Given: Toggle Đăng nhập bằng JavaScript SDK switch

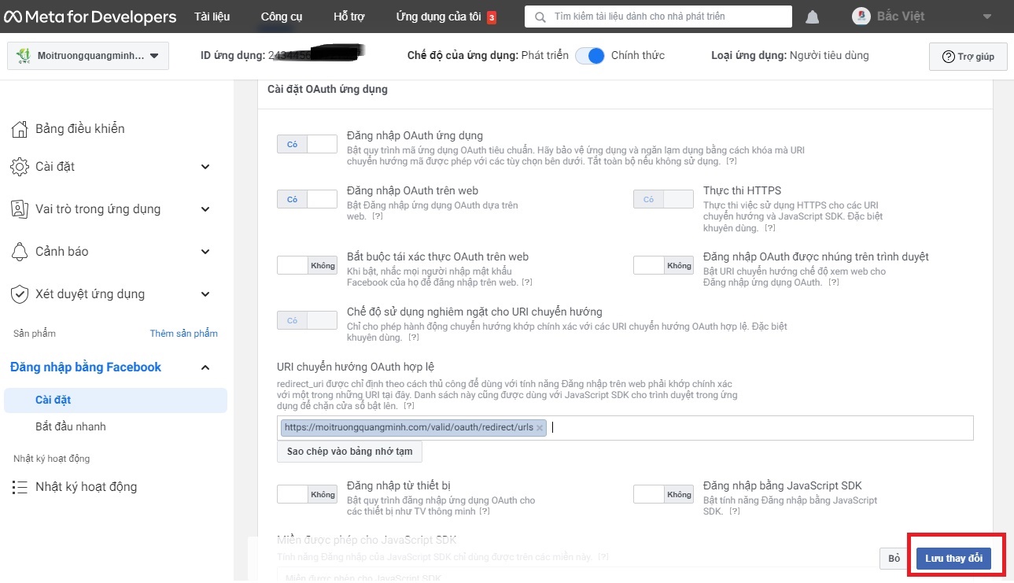Looking at the screenshot, I should pyautogui.click(x=663, y=494).
